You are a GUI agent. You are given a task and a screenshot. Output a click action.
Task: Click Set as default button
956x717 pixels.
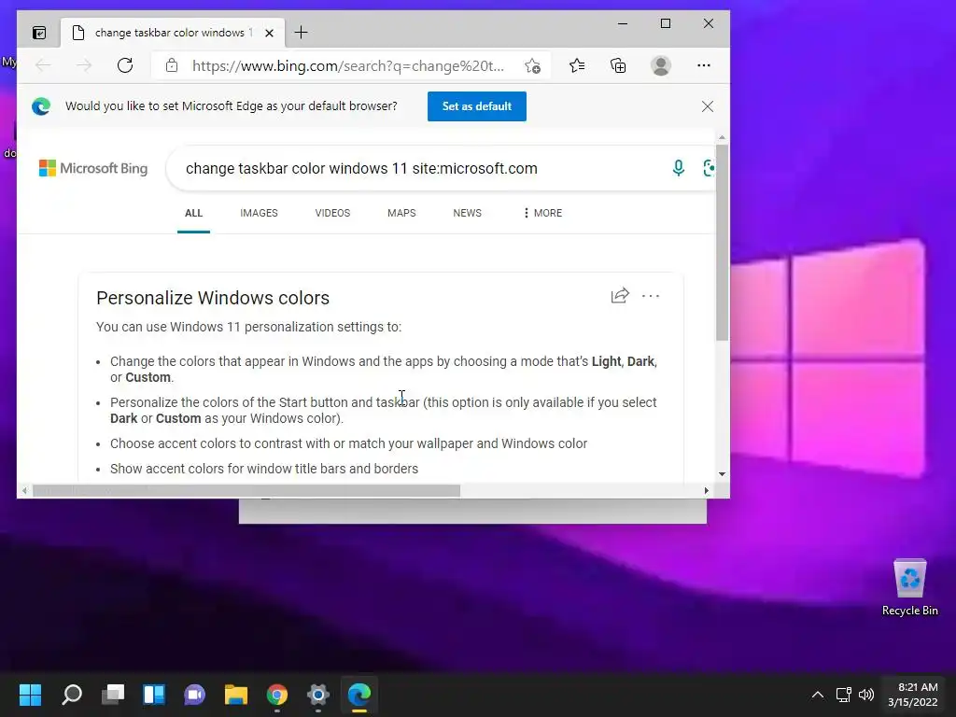(477, 106)
